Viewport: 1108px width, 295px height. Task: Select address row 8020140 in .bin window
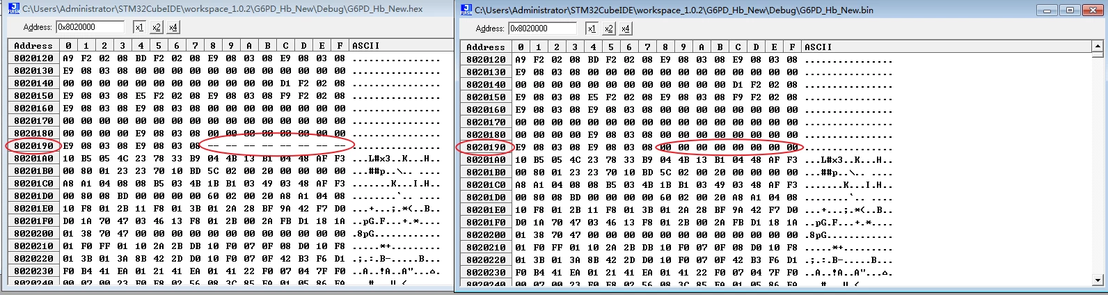(x=486, y=84)
